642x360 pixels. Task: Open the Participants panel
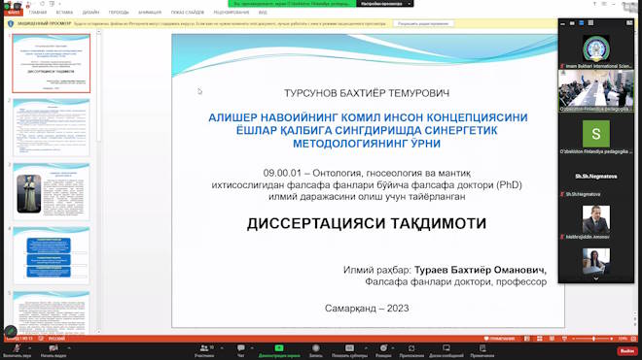(204, 350)
